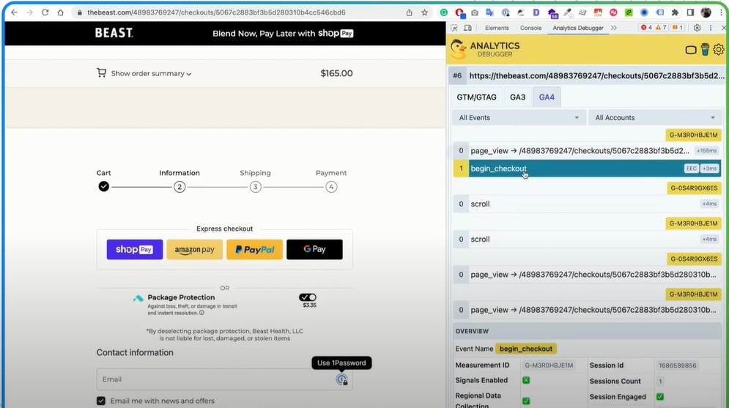
Task: Open Analytics Debugger settings gear
Action: [x=719, y=49]
